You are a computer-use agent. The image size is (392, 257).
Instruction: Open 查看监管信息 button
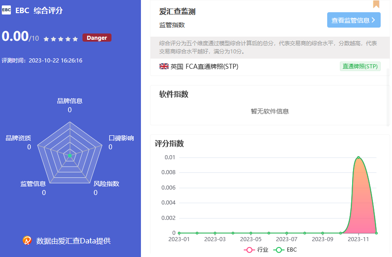354,20
